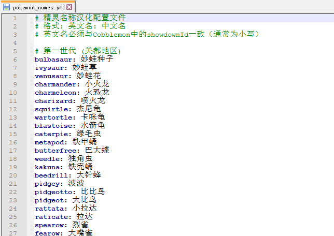Image resolution: width=334 pixels, height=236 pixels.
Task: Click the value '卡咪龟'
Action: point(93,117)
